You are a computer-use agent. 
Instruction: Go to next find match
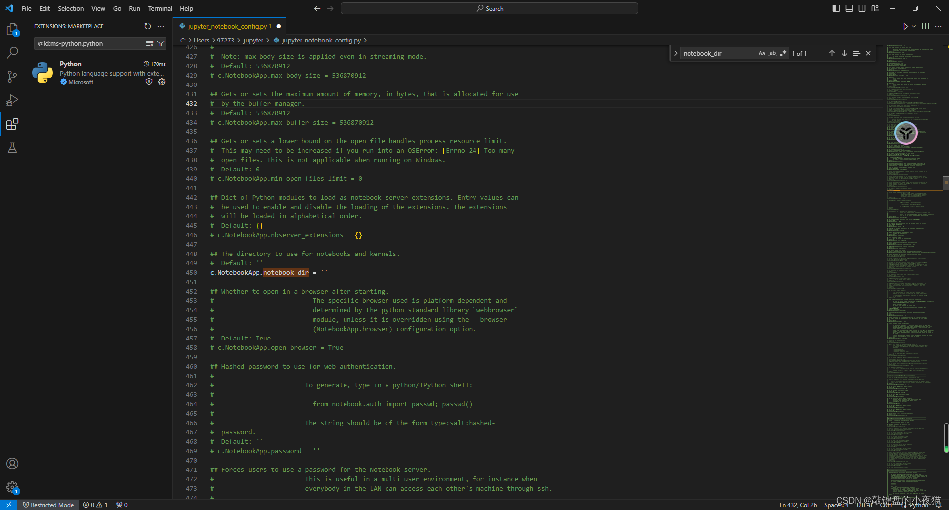[844, 53]
